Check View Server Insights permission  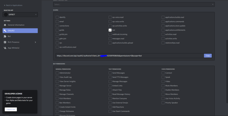[57, 81]
